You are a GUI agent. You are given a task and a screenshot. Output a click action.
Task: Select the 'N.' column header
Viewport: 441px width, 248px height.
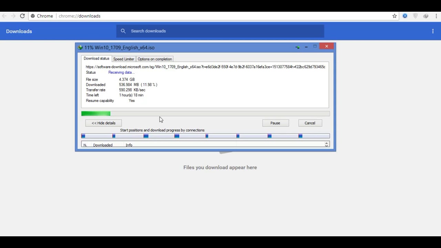(x=85, y=145)
